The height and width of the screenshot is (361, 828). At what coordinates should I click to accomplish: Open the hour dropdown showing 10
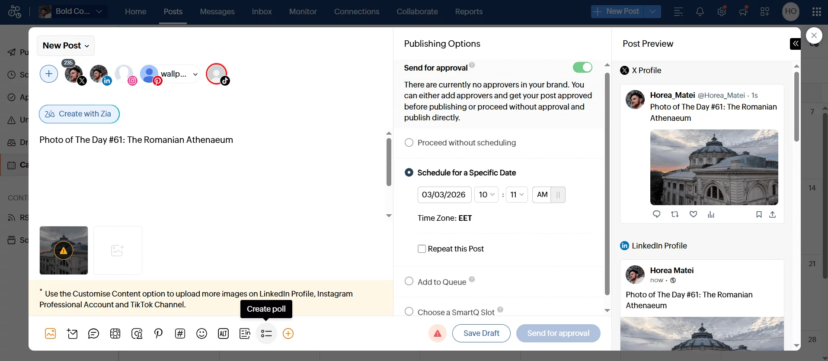coord(486,195)
